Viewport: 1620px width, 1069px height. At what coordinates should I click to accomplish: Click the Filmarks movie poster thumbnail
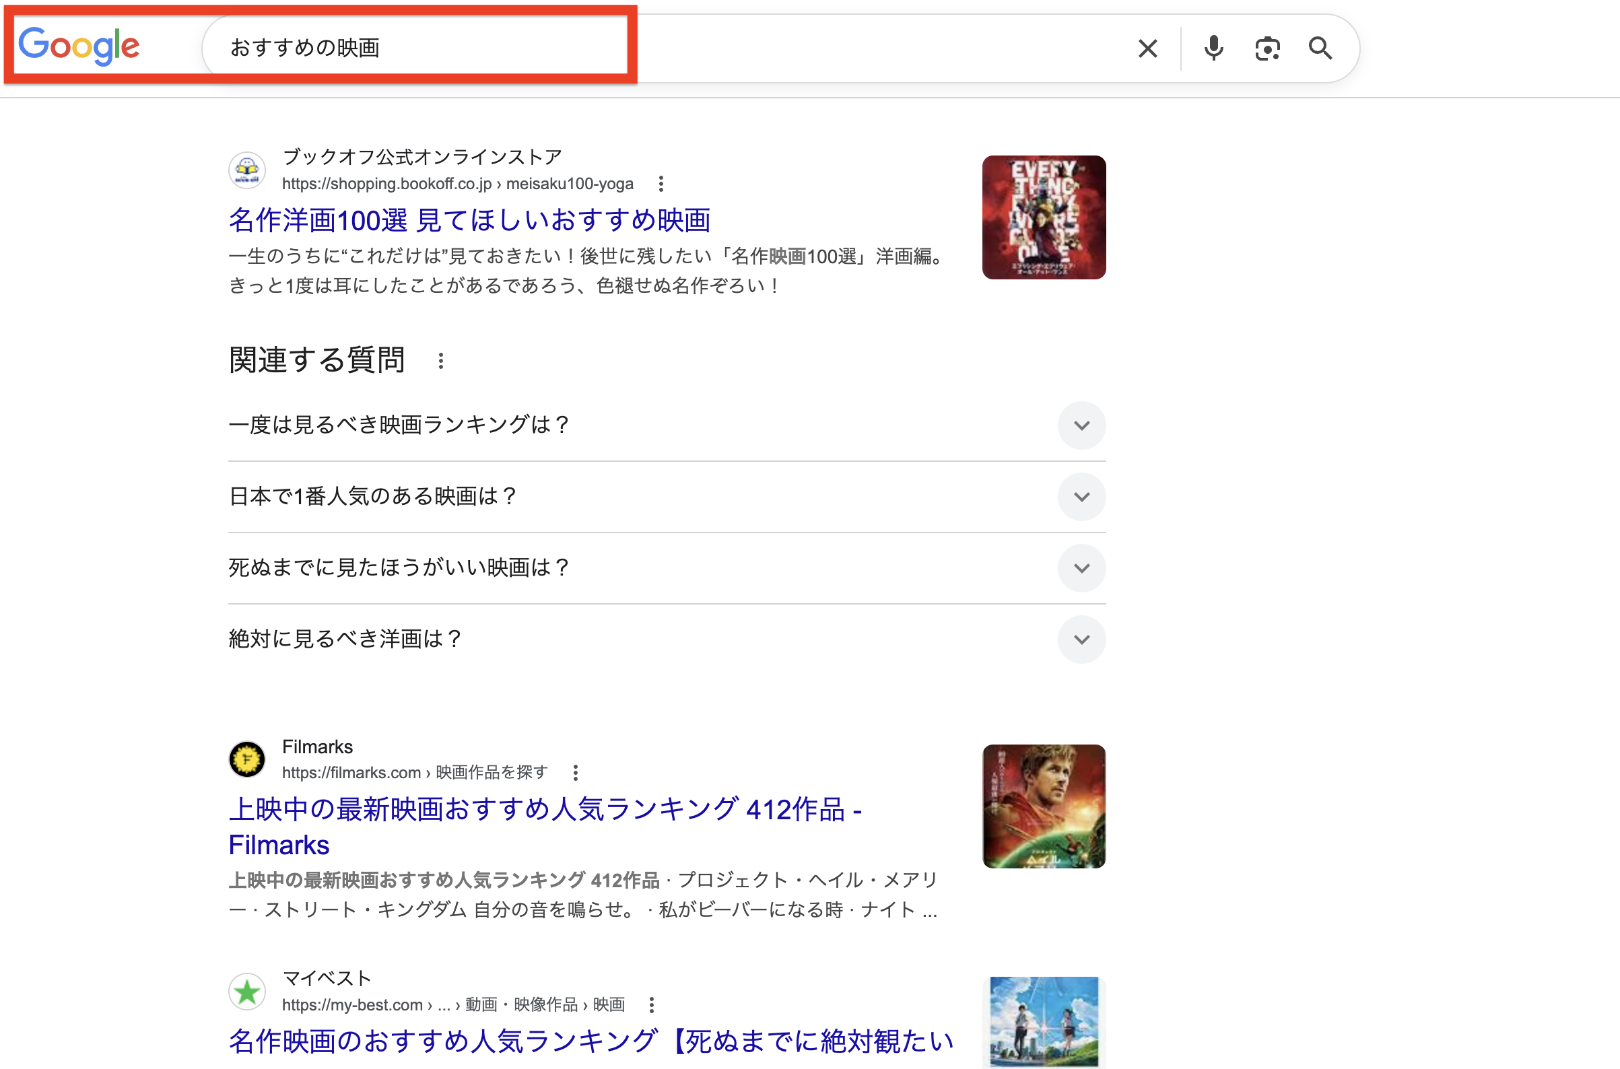click(x=1043, y=807)
